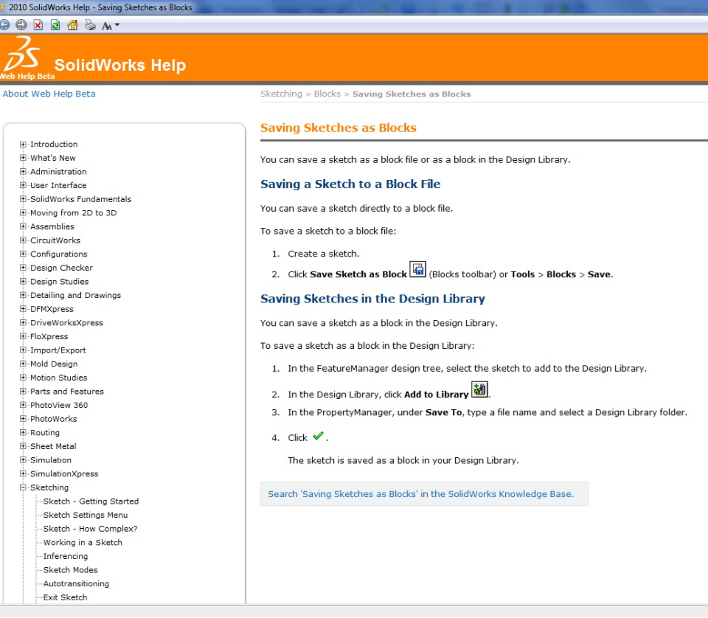Viewport: 708px width, 618px height.
Task: Open the Design Studies topic
Action: tap(59, 282)
